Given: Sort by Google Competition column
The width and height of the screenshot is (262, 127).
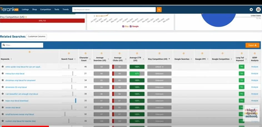Looking at the screenshot, I should (x=232, y=59).
